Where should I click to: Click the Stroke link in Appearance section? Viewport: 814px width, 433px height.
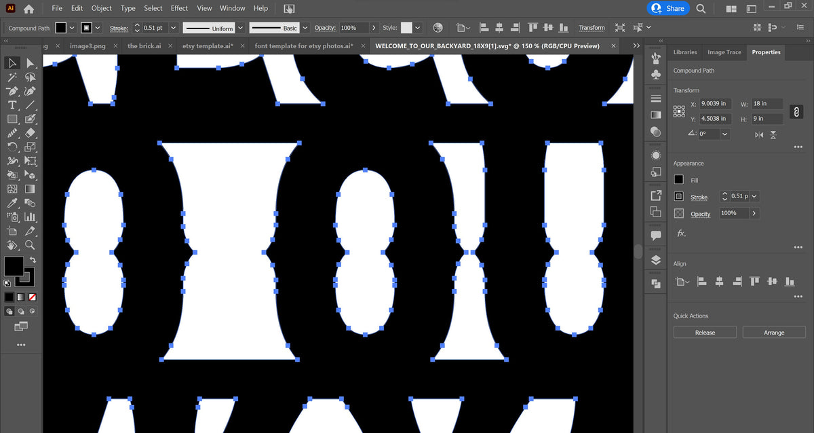[x=699, y=197]
